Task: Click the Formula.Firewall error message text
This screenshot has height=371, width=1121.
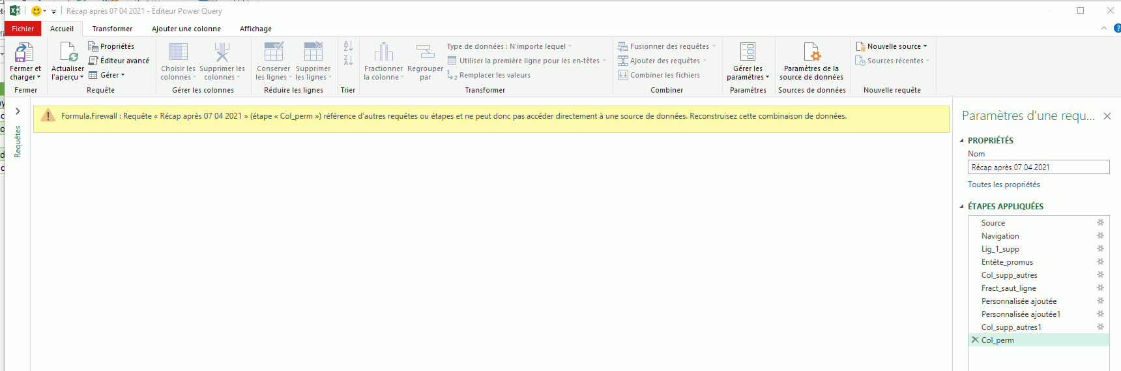Action: tap(454, 116)
